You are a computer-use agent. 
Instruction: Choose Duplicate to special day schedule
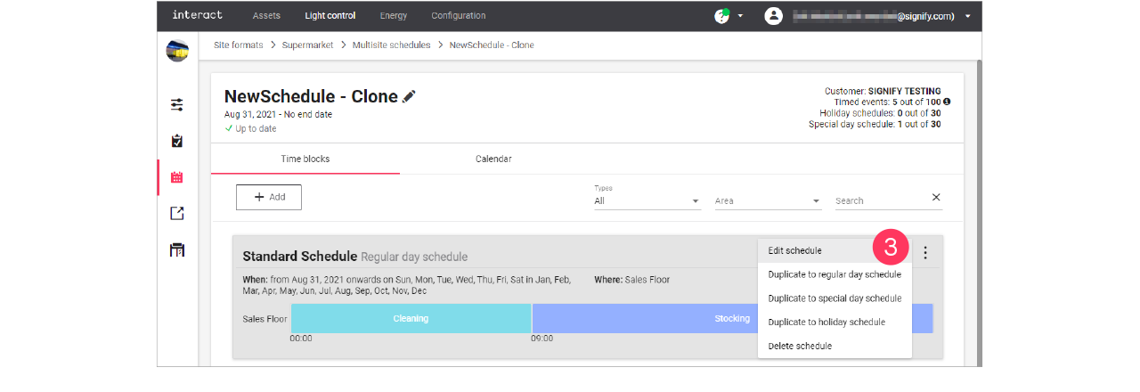(x=835, y=298)
